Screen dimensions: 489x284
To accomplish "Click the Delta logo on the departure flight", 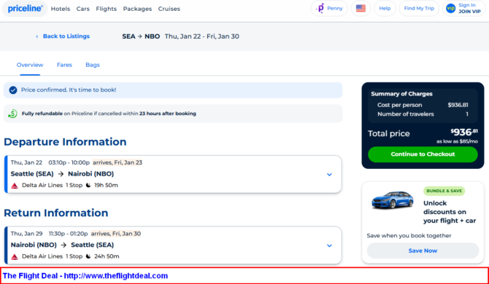I will point(15,186).
